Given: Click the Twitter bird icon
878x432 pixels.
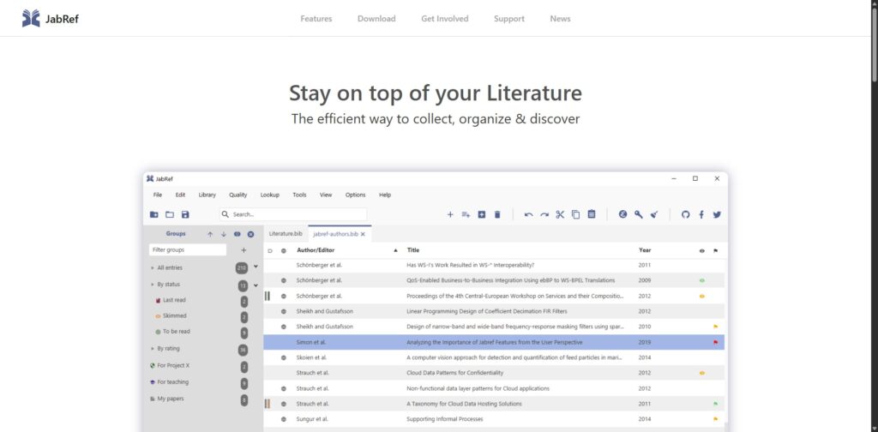Looking at the screenshot, I should (717, 214).
